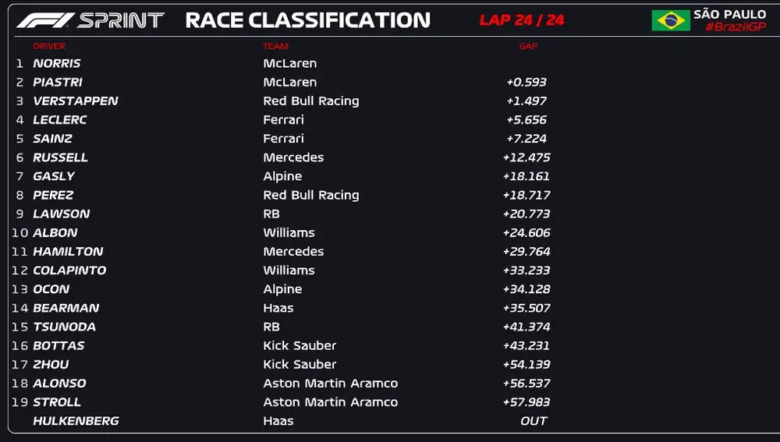
Task: Click the Lap 24 / 24 counter
Action: click(522, 20)
